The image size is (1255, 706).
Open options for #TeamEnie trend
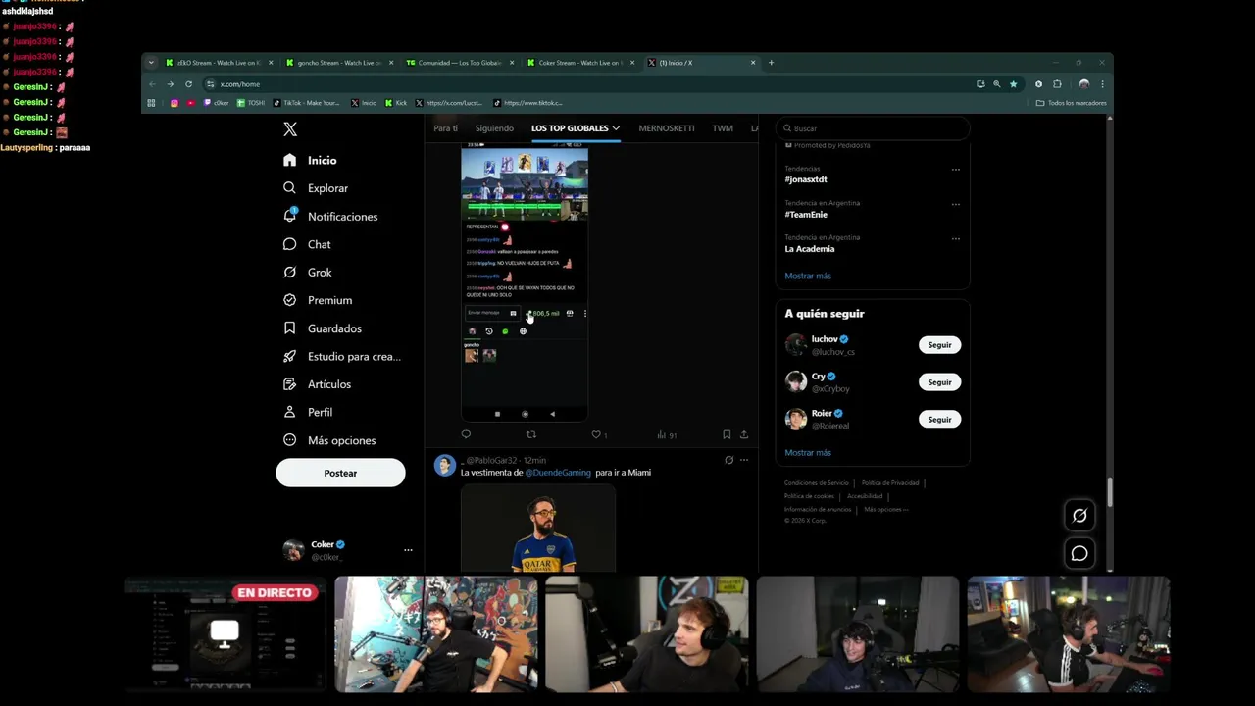955,204
